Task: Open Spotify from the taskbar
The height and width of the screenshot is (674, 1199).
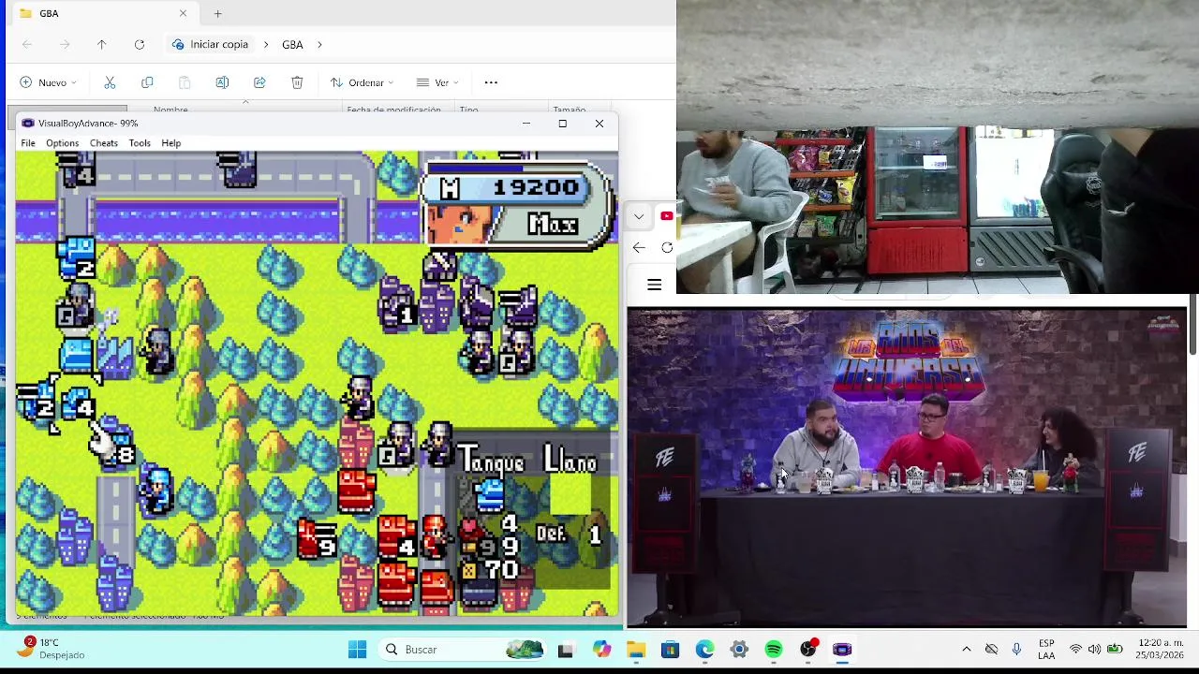Action: (774, 650)
